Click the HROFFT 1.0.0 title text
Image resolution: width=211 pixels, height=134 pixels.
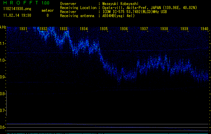click(x=26, y=3)
